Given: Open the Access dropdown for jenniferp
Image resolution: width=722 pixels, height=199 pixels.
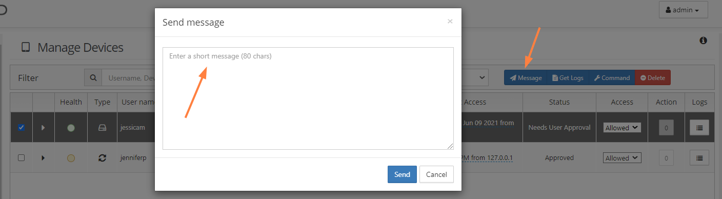Looking at the screenshot, I should coord(622,158).
